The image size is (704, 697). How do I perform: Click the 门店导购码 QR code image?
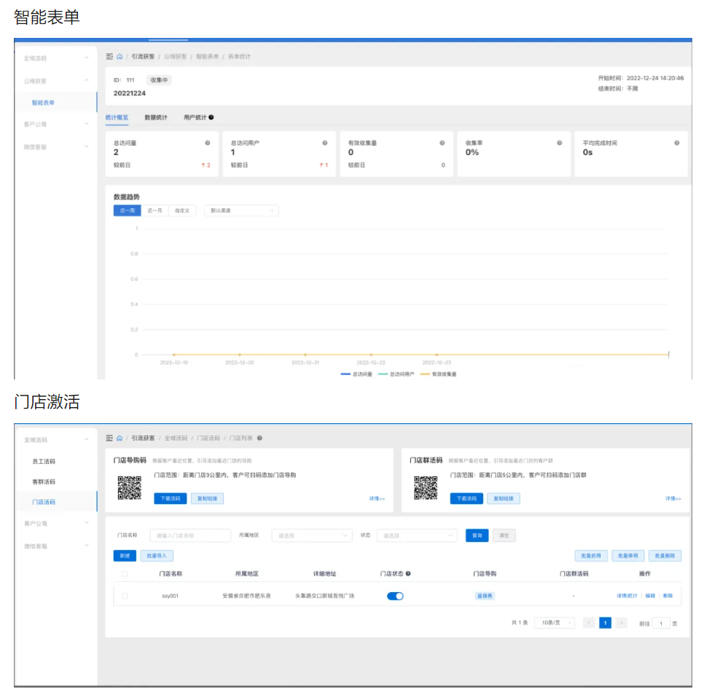tap(129, 487)
